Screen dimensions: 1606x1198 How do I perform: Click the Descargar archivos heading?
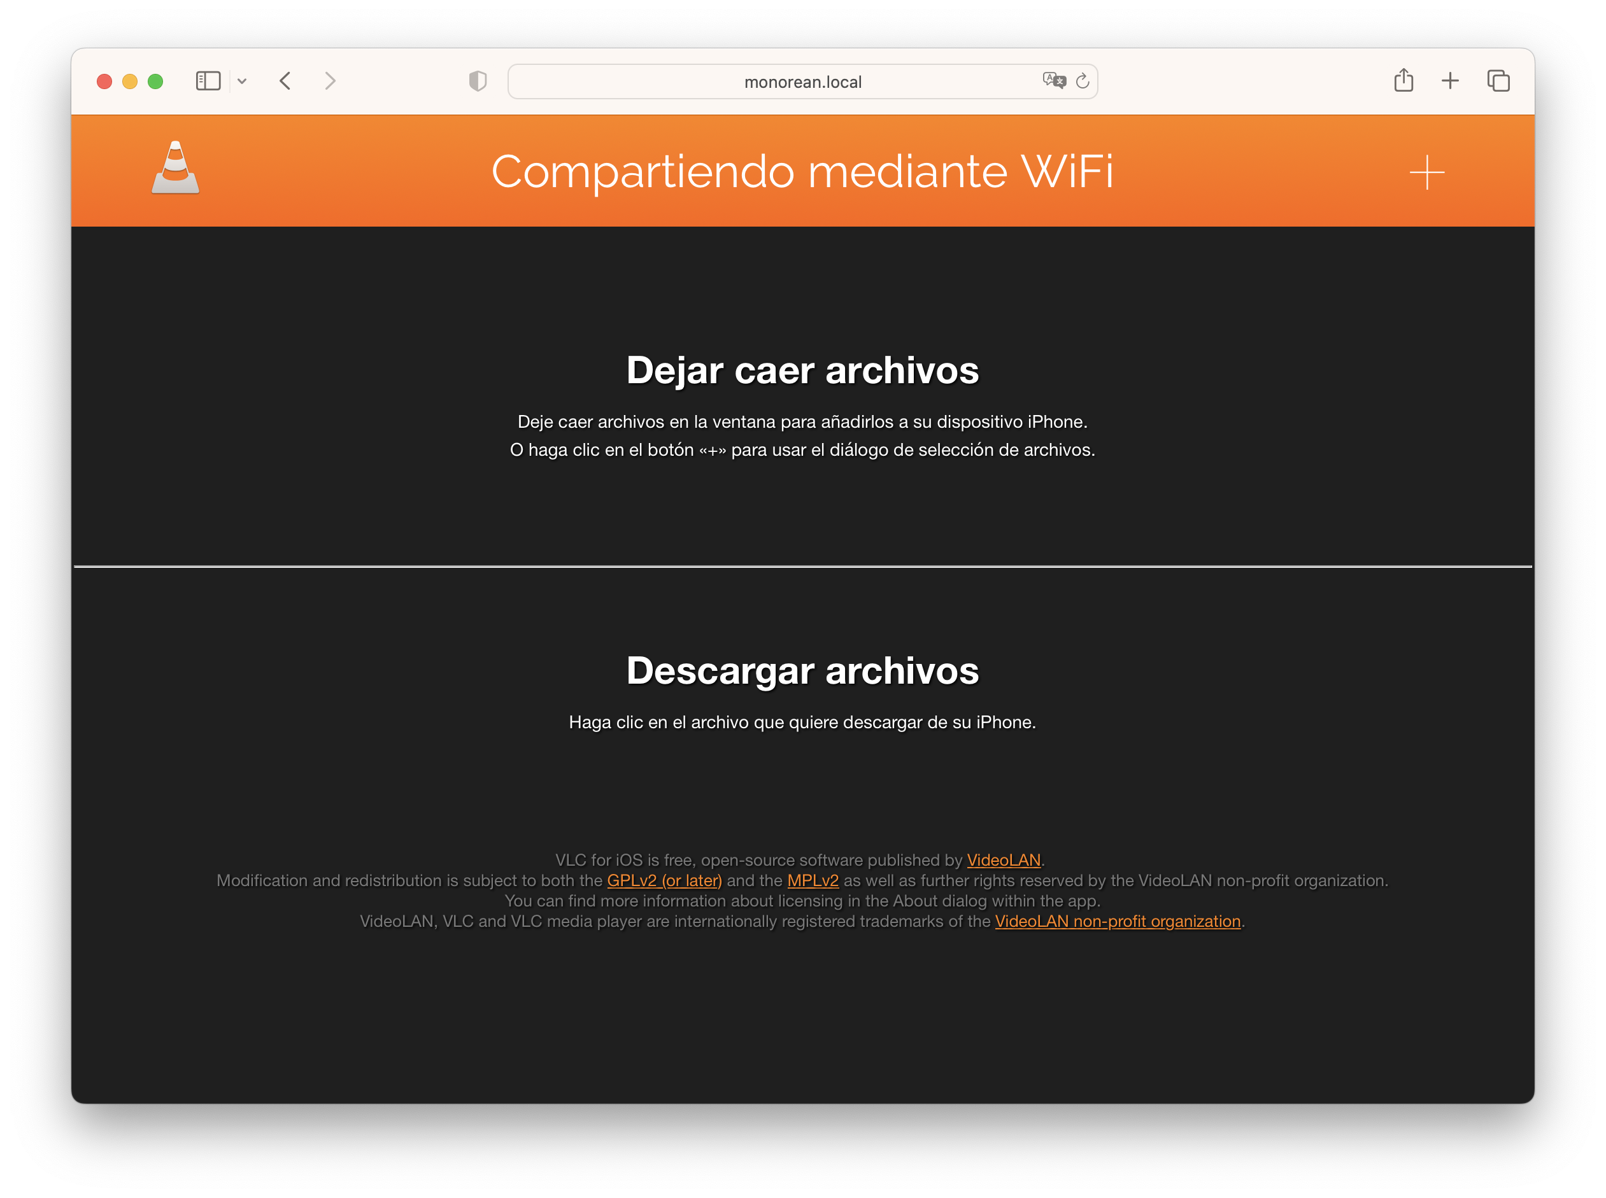tap(802, 671)
